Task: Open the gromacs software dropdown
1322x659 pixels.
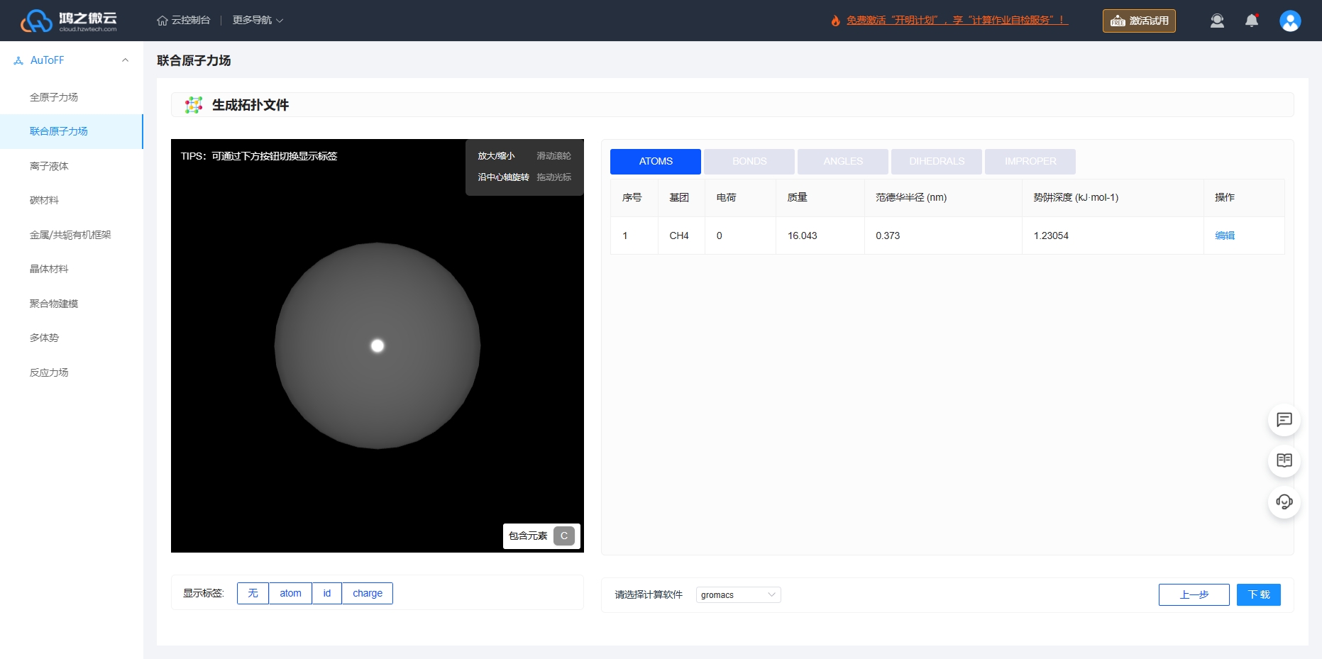Action: click(738, 594)
